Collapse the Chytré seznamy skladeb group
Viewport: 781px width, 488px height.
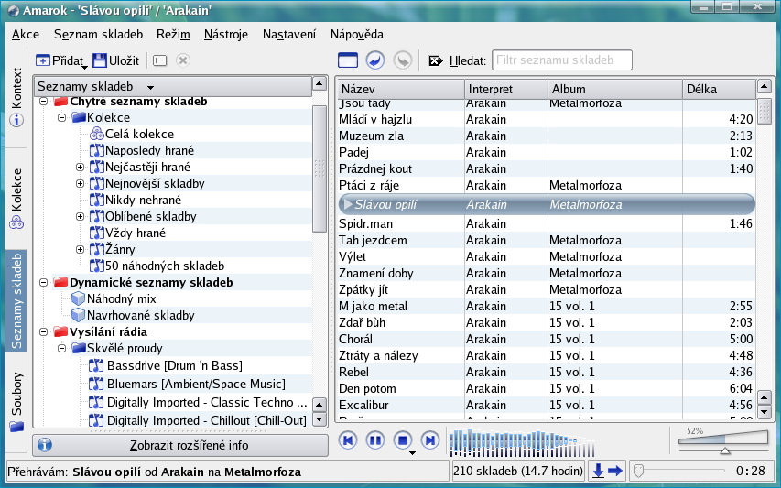tap(44, 101)
